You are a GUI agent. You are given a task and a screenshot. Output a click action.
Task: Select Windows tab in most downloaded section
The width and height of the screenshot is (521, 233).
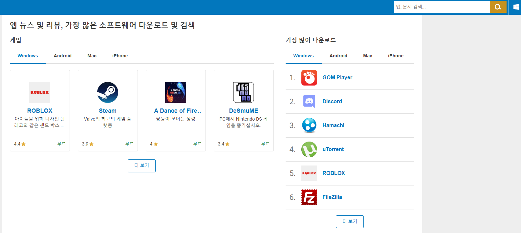304,56
